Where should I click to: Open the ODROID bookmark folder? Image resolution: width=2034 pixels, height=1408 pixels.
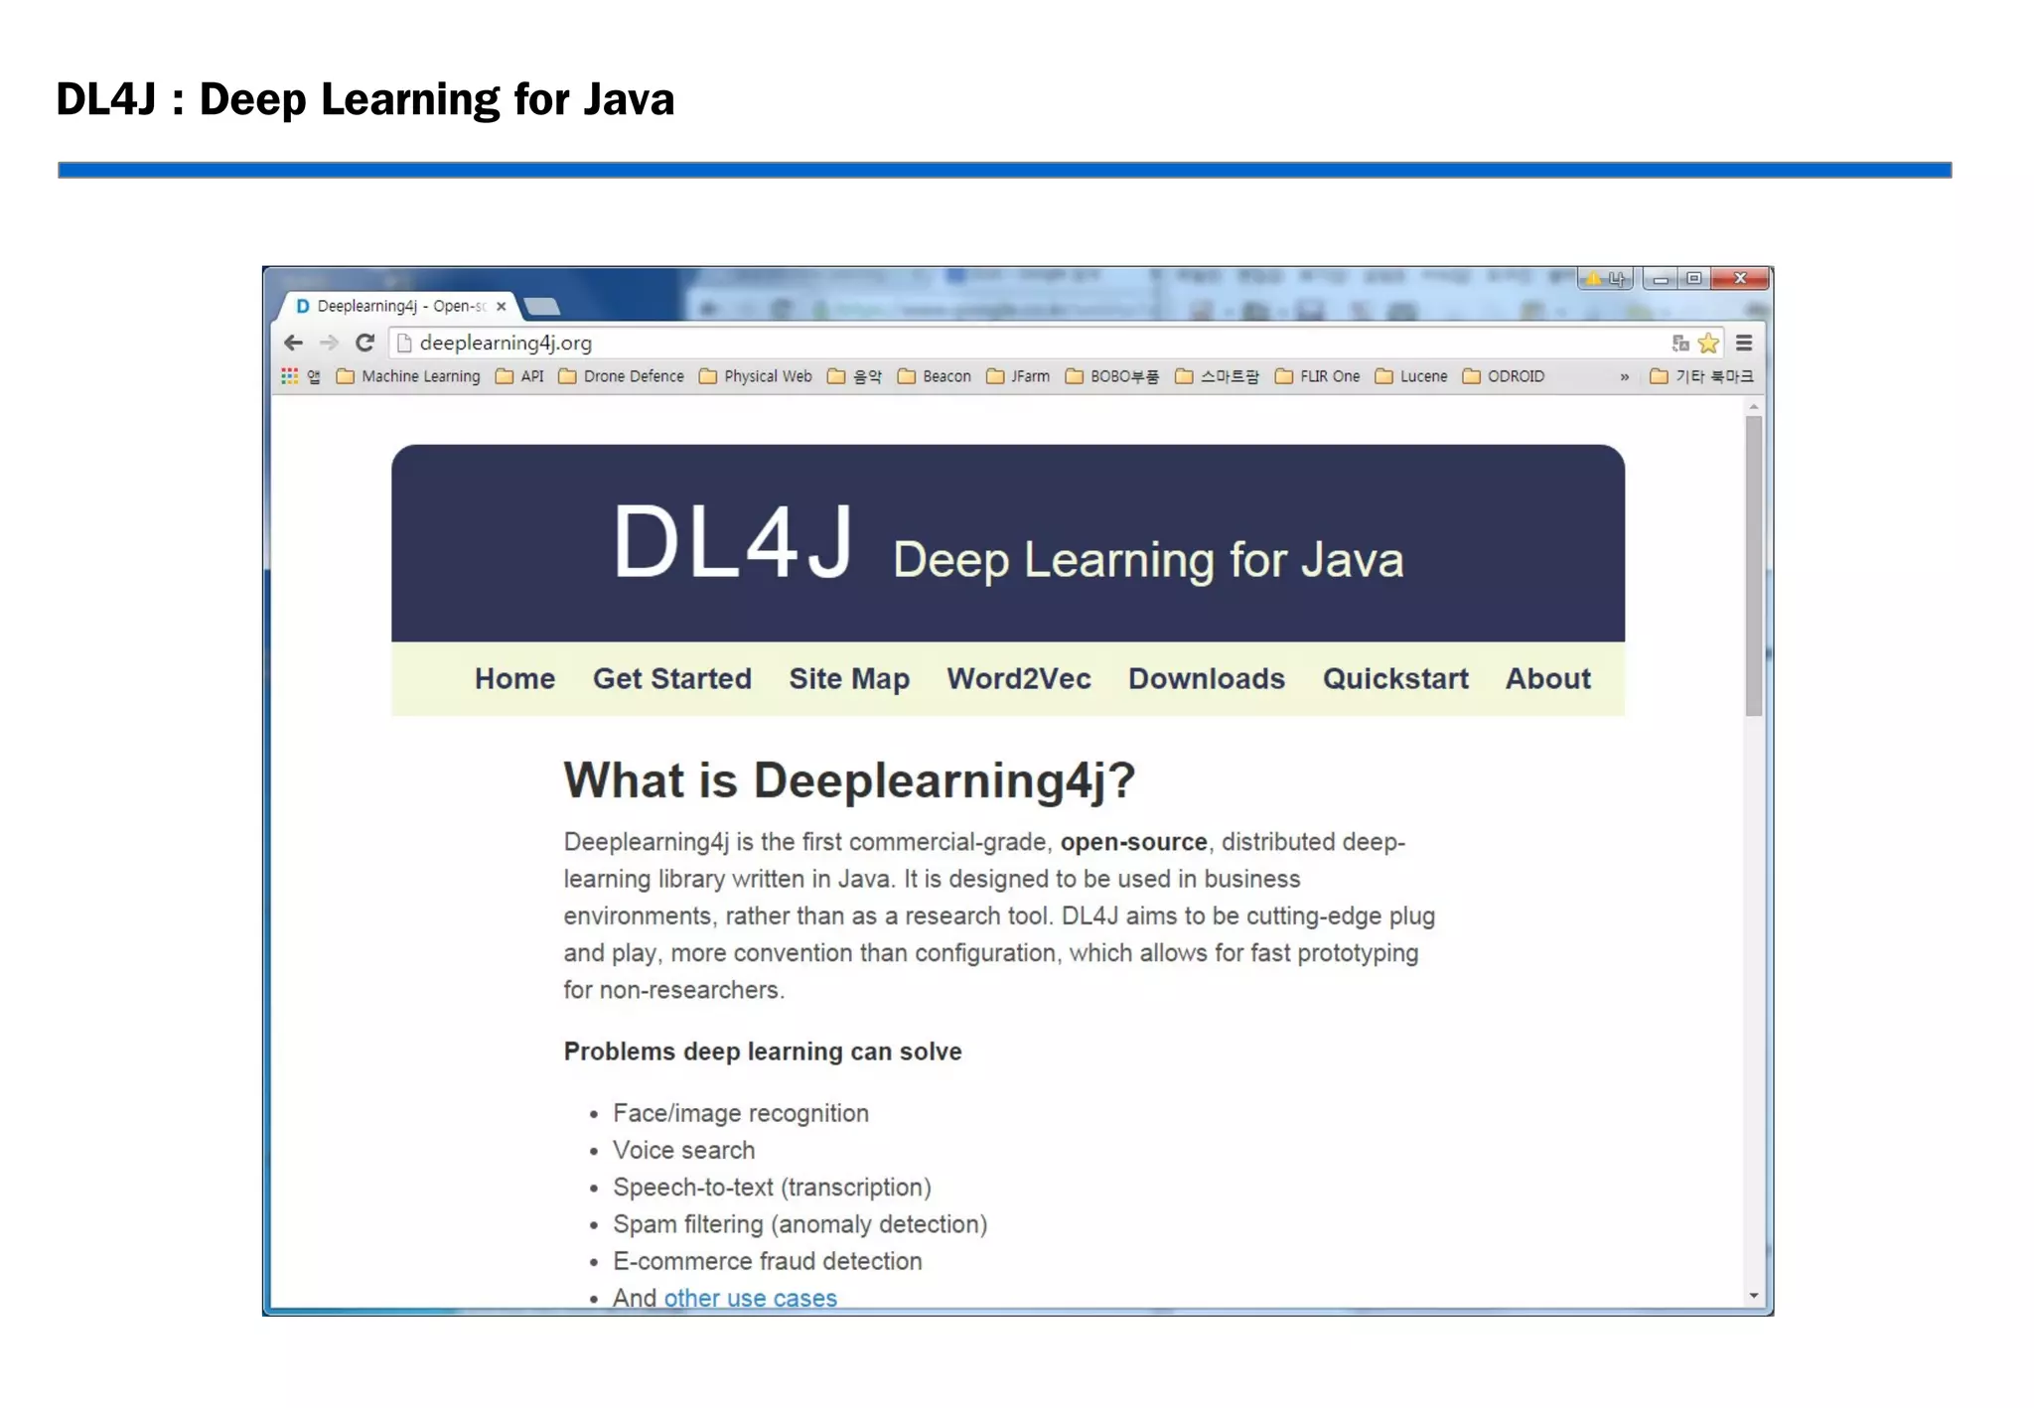(x=1504, y=376)
